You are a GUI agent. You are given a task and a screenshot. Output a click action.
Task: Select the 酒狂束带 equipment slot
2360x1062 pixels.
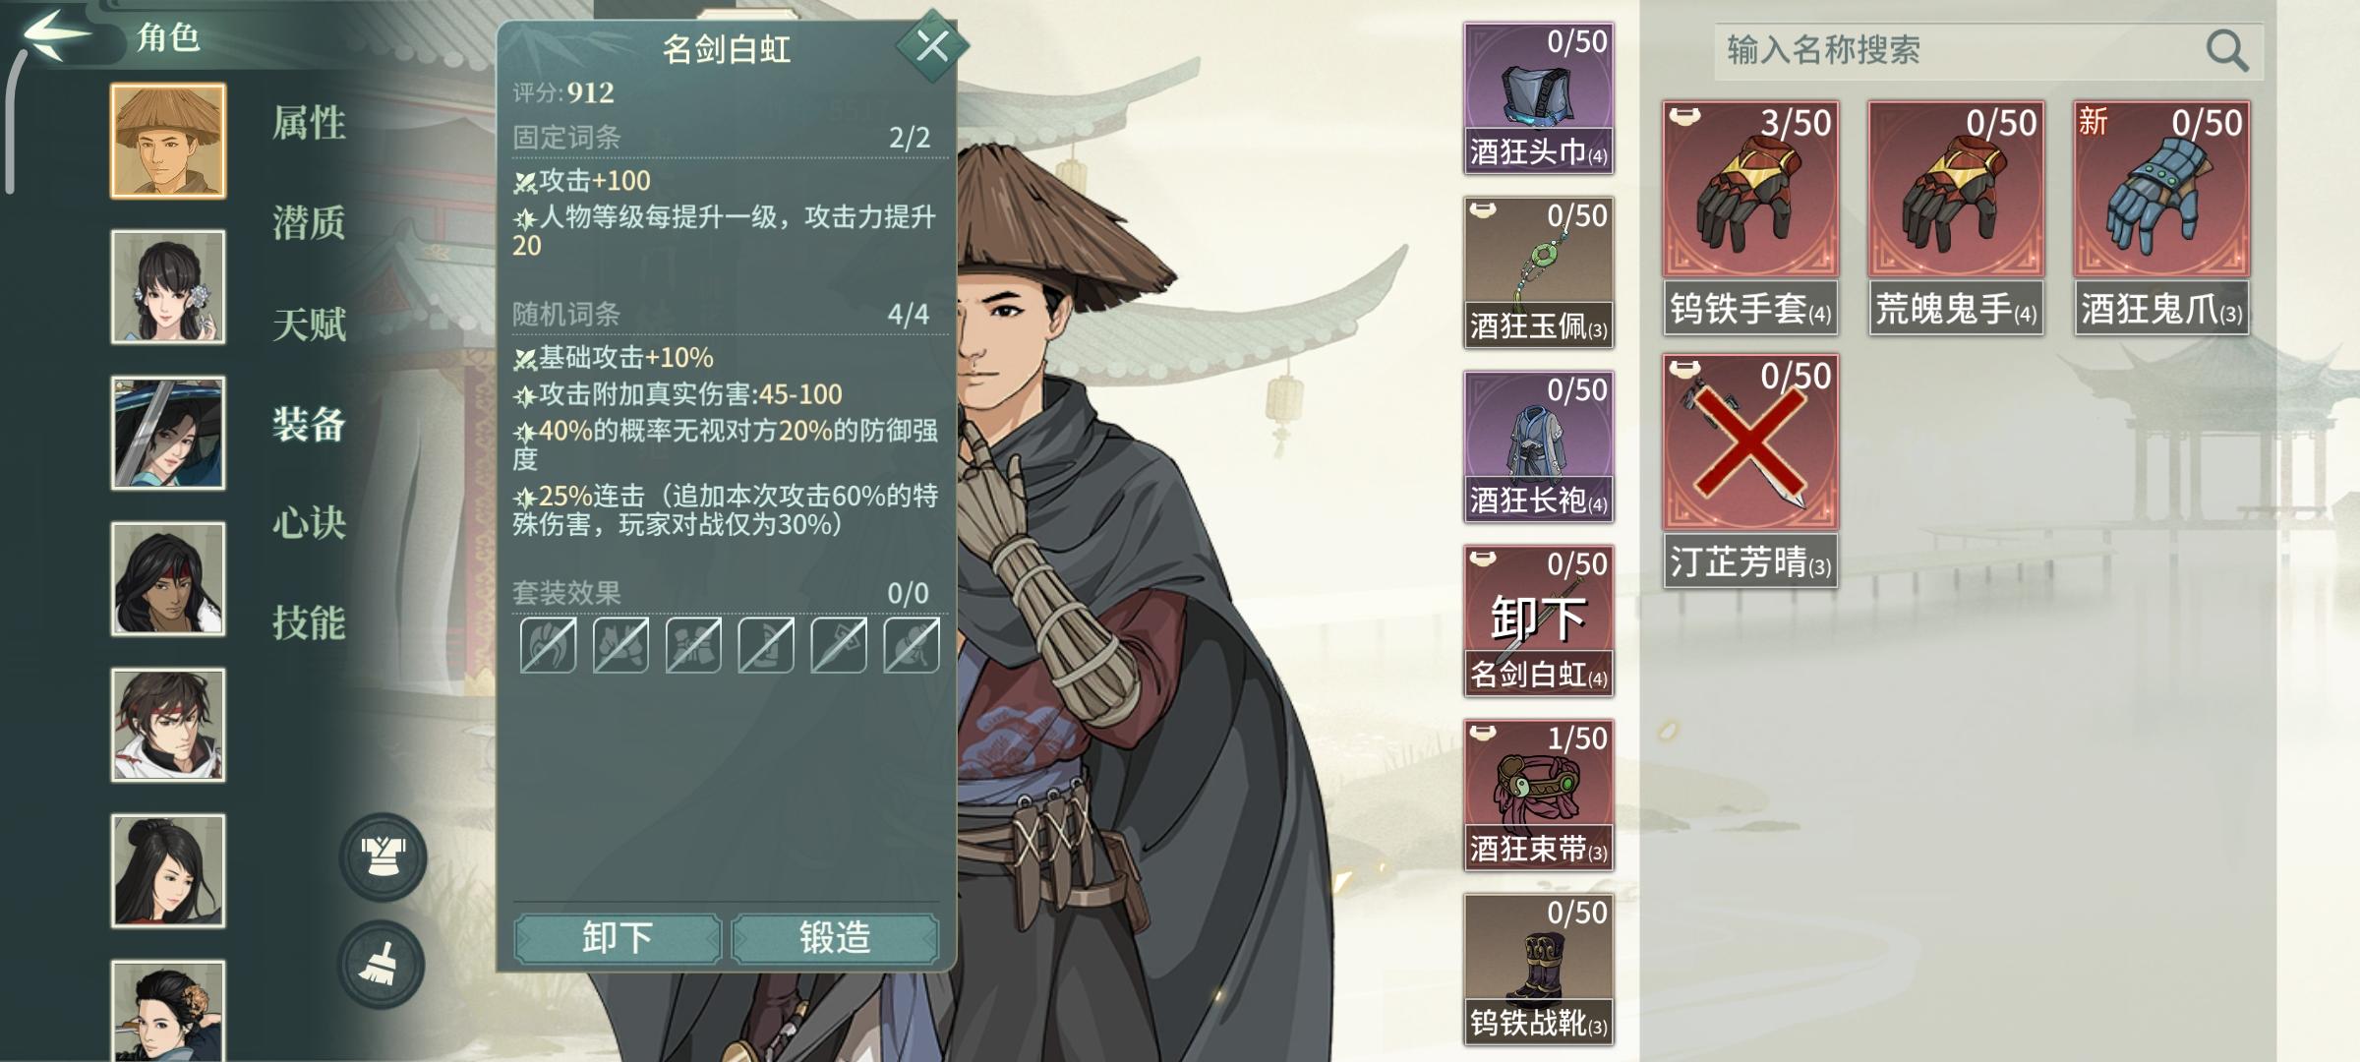[x=1538, y=795]
